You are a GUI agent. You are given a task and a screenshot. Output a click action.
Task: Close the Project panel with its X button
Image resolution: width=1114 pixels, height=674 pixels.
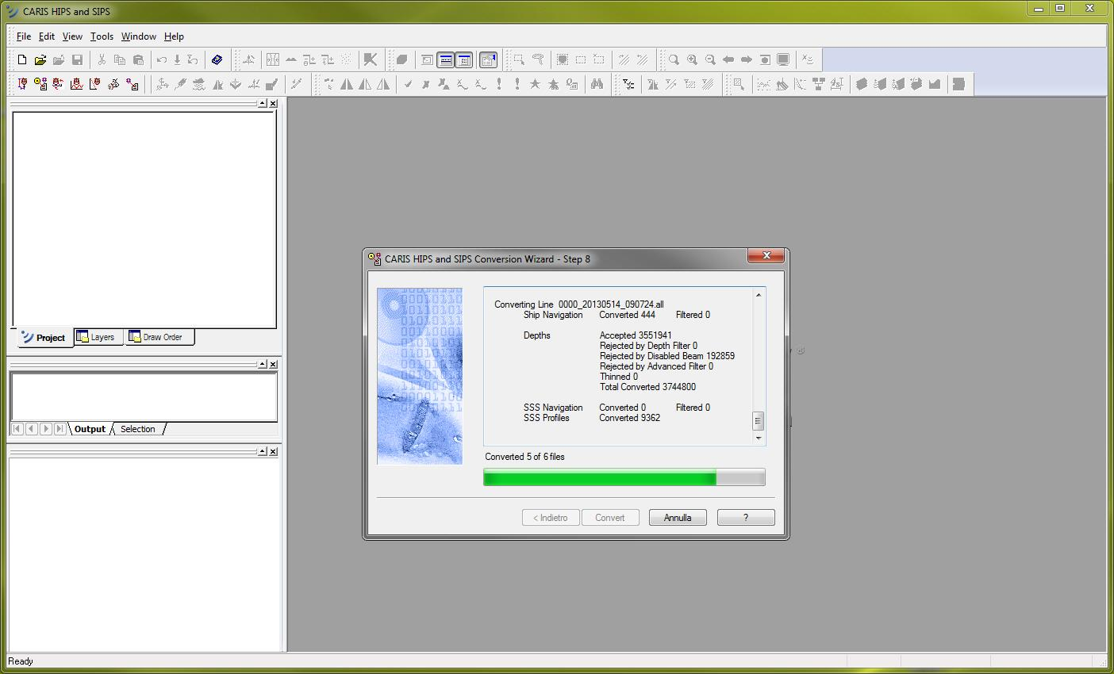click(273, 103)
